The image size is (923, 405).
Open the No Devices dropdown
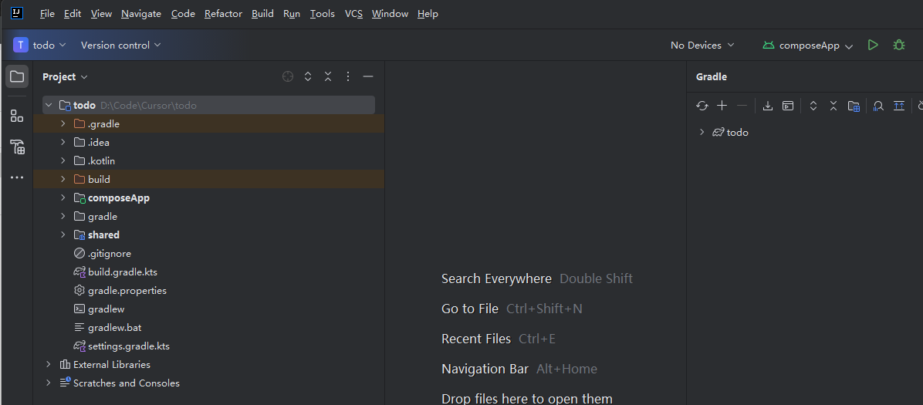click(x=702, y=46)
